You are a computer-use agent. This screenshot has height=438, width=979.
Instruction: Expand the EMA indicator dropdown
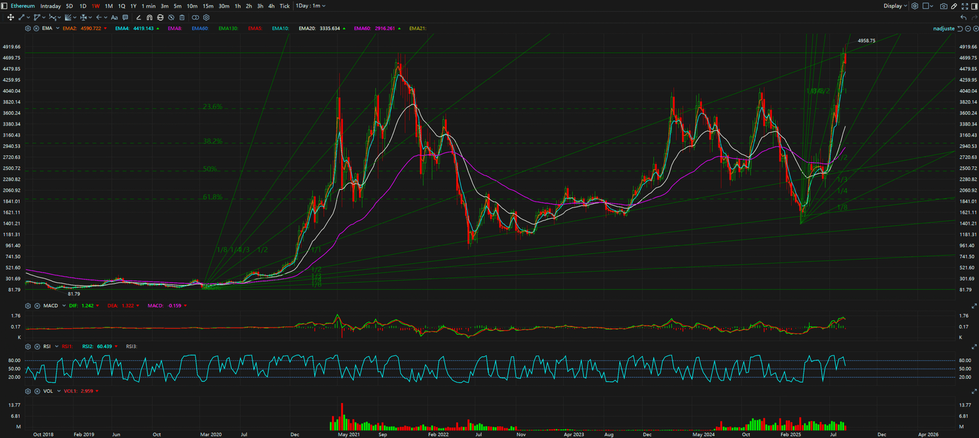tap(58, 29)
